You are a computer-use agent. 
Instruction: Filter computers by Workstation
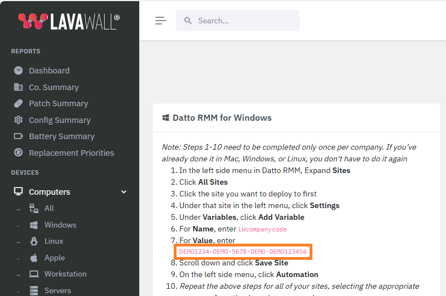coord(65,274)
